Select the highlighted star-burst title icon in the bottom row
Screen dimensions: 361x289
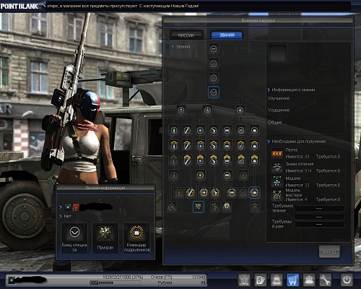click(199, 207)
